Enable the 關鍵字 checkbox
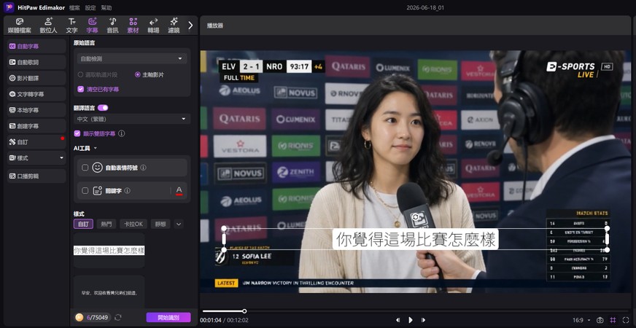The width and height of the screenshot is (636, 328). (x=85, y=190)
